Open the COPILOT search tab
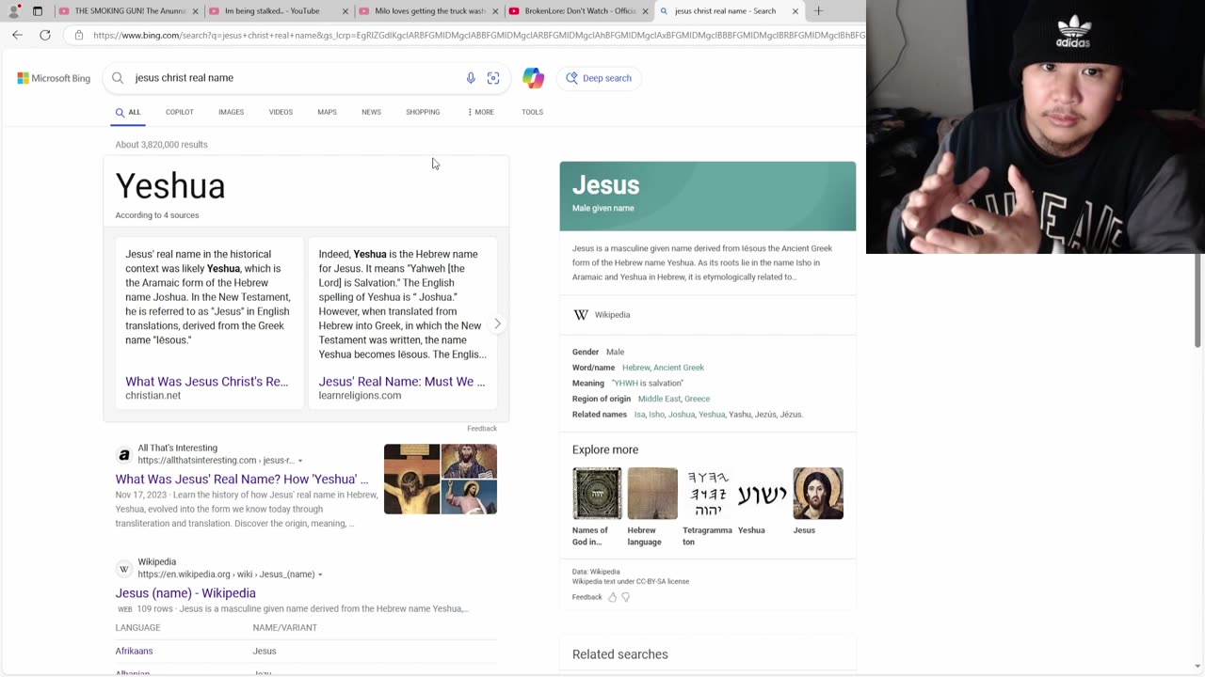1205x677 pixels. tap(180, 112)
